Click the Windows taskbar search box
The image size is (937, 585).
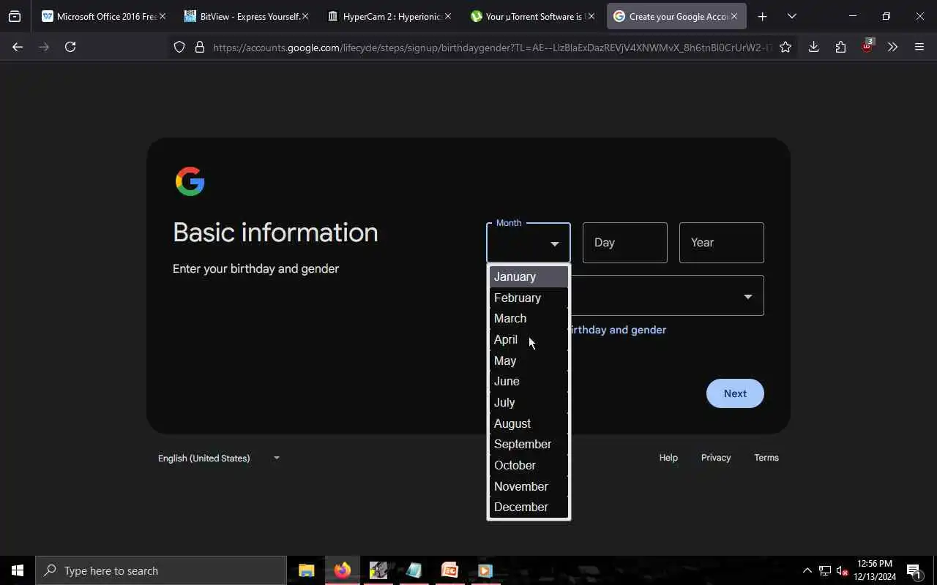coord(161,570)
